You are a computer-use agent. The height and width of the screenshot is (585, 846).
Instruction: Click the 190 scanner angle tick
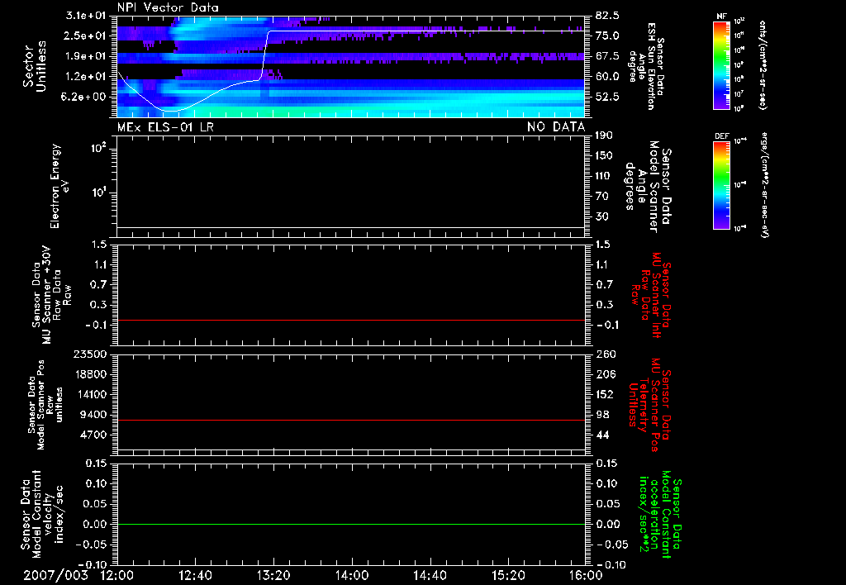pyautogui.click(x=604, y=136)
